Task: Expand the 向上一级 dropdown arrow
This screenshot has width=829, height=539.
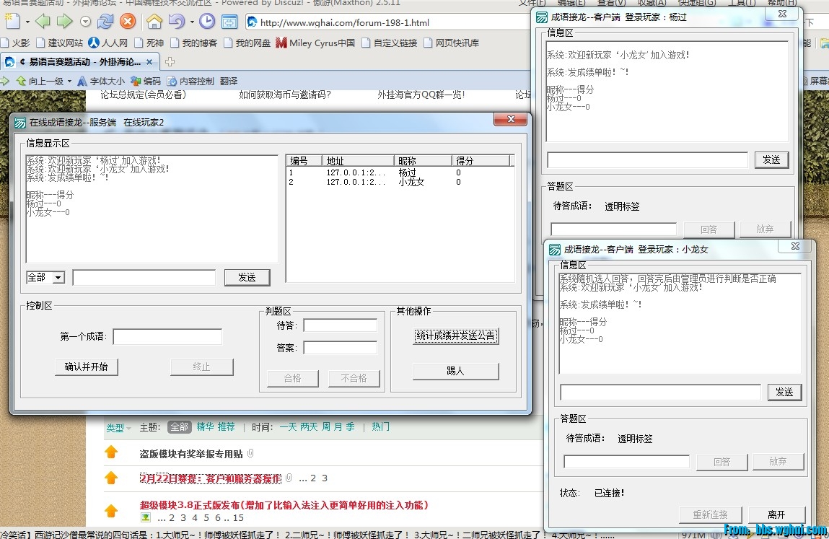Action: (x=69, y=82)
